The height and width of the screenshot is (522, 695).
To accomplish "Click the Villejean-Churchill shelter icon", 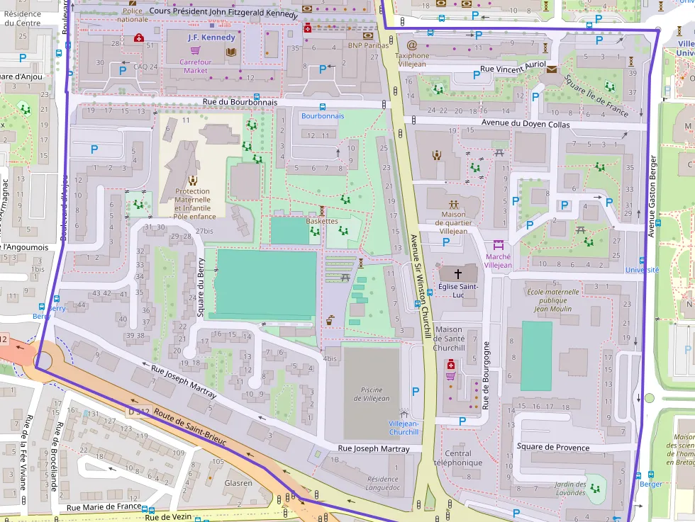I will (x=404, y=413).
